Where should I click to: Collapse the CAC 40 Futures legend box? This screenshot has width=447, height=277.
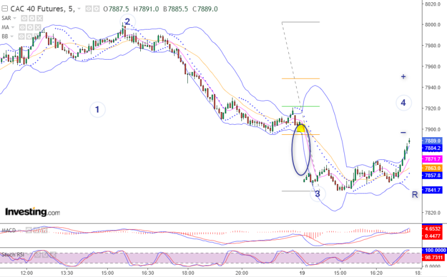pos(4,9)
